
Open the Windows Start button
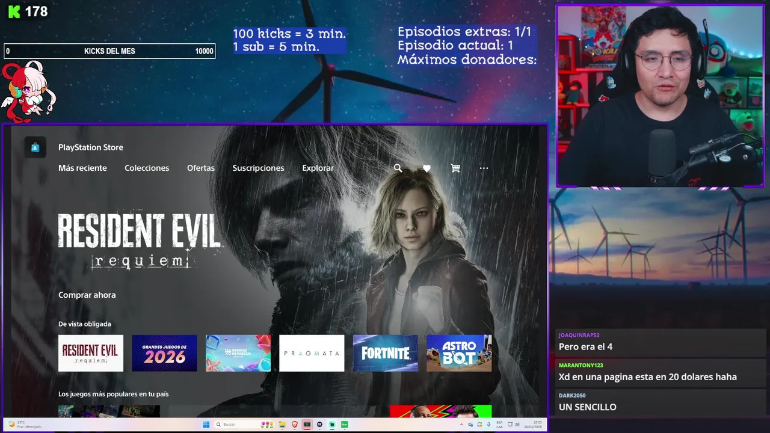pos(206,425)
